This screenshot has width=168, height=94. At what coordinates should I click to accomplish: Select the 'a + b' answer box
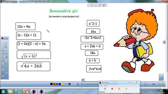pyautogui.click(x=93, y=61)
